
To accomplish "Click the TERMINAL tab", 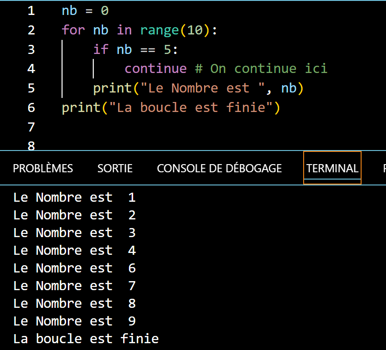I will click(332, 169).
